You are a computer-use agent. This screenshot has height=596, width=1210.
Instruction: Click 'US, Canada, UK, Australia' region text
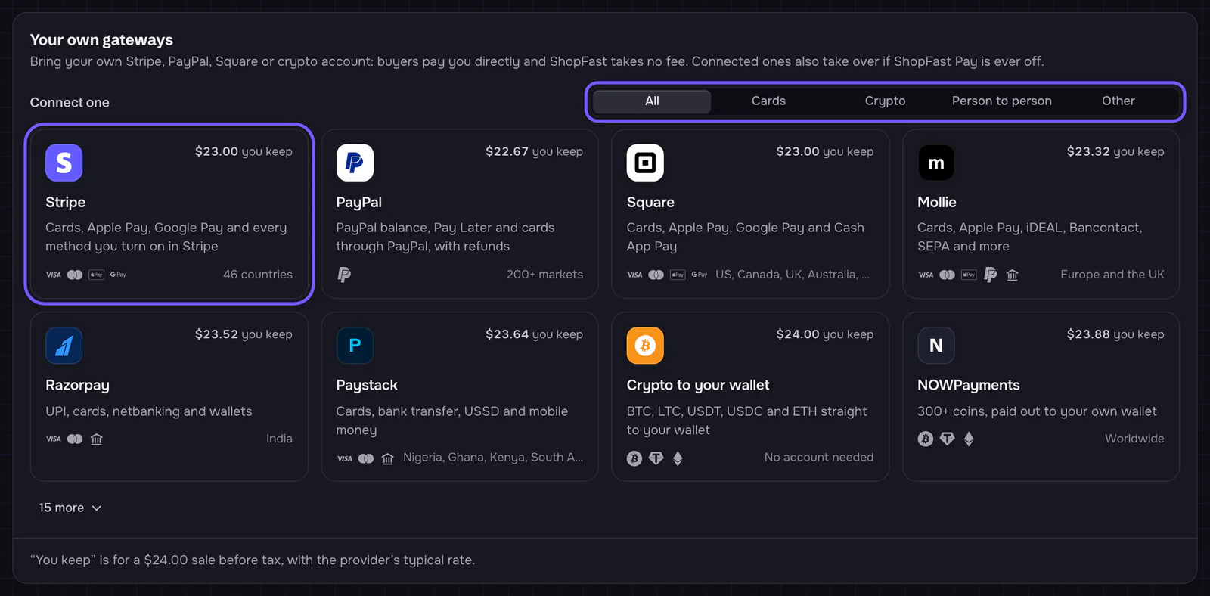pyautogui.click(x=793, y=275)
